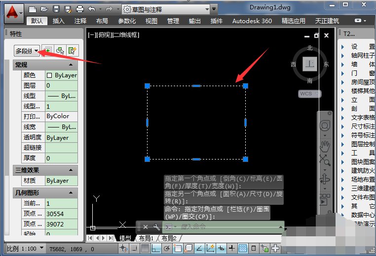376x256 pixels.
Task: Click the Select Objects icon
Action: point(60,51)
